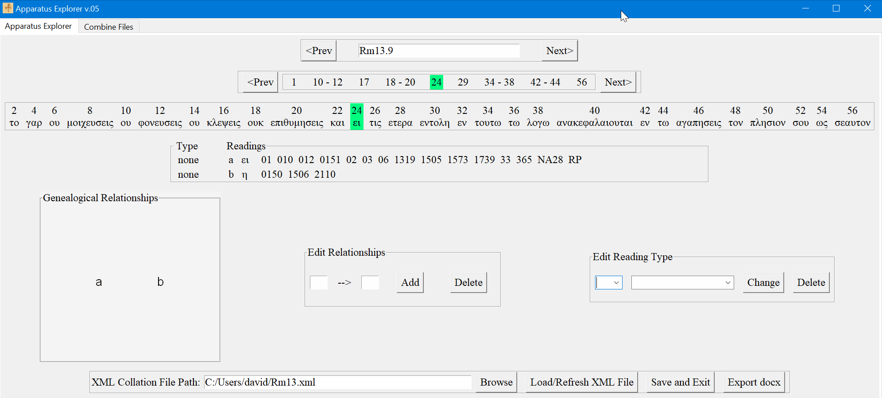
Task: Click the Apparatus Explorer app icon in title bar
Action: [8, 8]
